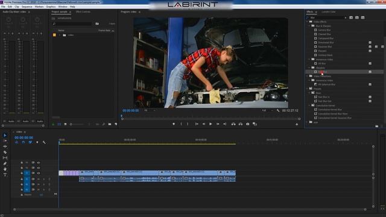Toggle Accelerated Effects filter in Effects panel
Viewport: 386px width, 217px height.
351,17
